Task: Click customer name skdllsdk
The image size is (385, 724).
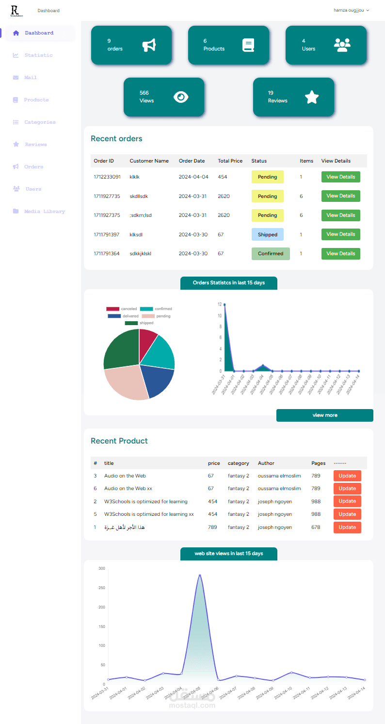Action: pos(139,196)
